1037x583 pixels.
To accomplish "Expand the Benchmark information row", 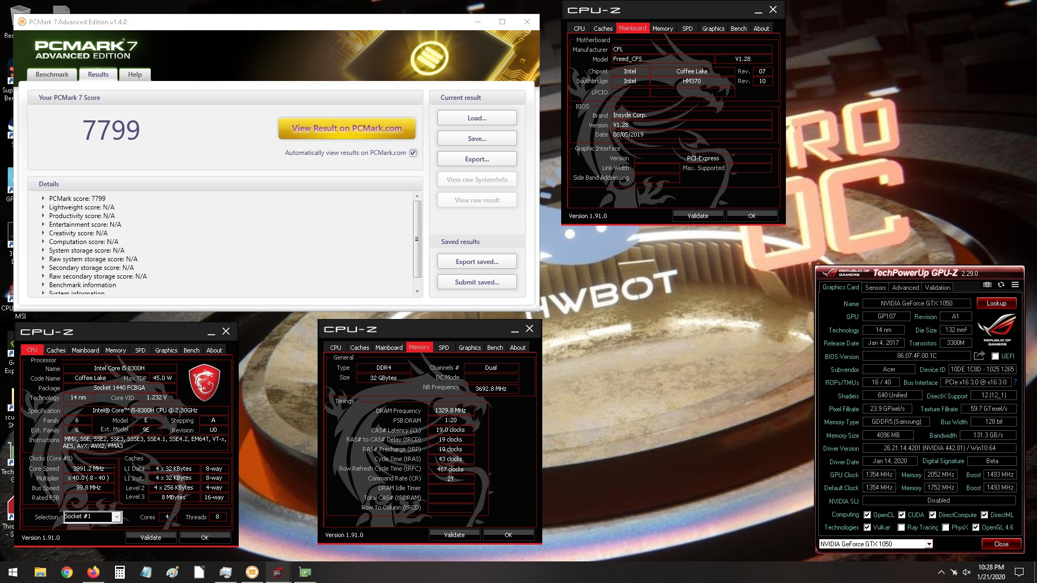I will (43, 285).
